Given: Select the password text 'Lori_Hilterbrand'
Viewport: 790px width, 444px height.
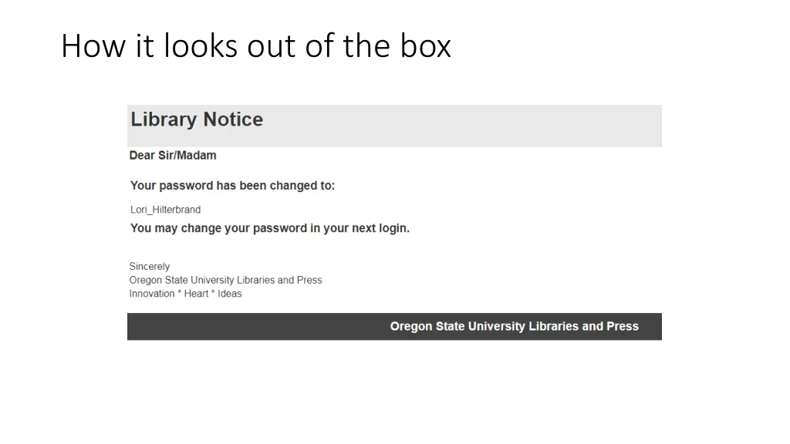Looking at the screenshot, I should click(x=165, y=210).
